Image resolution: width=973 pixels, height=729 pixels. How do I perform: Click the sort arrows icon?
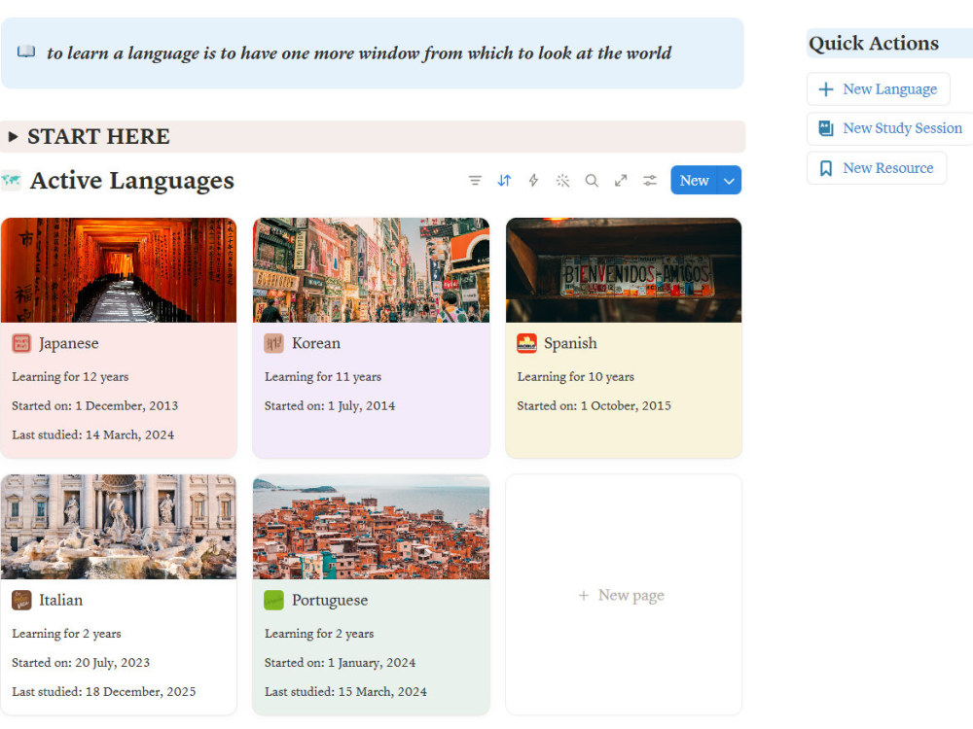[504, 181]
